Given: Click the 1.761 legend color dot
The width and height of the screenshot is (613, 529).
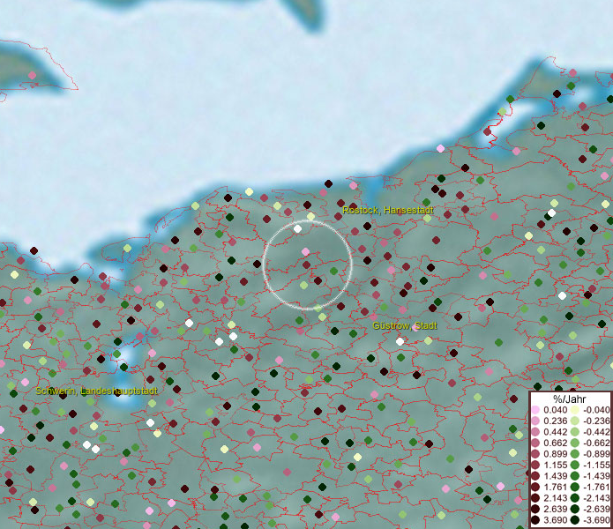Looking at the screenshot, I should pos(535,488).
